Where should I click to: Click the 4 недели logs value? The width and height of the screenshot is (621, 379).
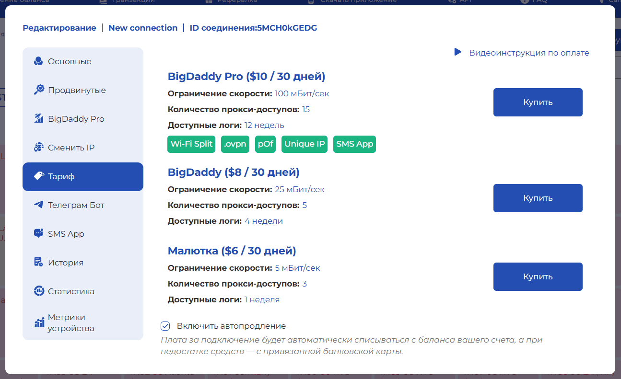tap(263, 221)
